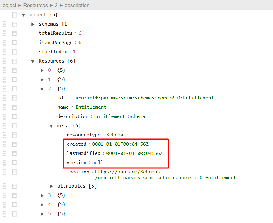
Task: Select the resourceType value Schema
Action: (x=114, y=135)
